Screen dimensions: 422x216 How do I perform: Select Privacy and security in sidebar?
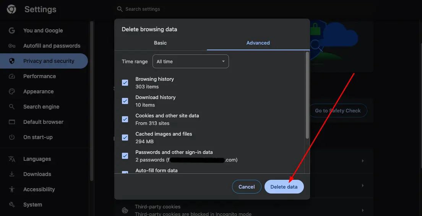tap(44, 61)
